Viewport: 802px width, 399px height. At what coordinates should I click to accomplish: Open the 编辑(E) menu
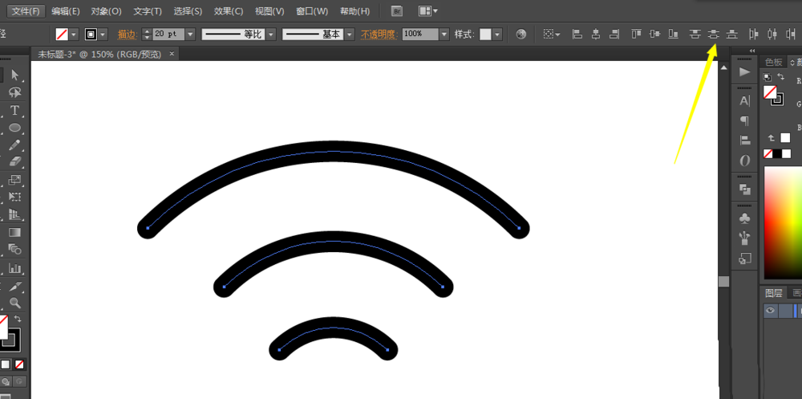click(x=66, y=10)
